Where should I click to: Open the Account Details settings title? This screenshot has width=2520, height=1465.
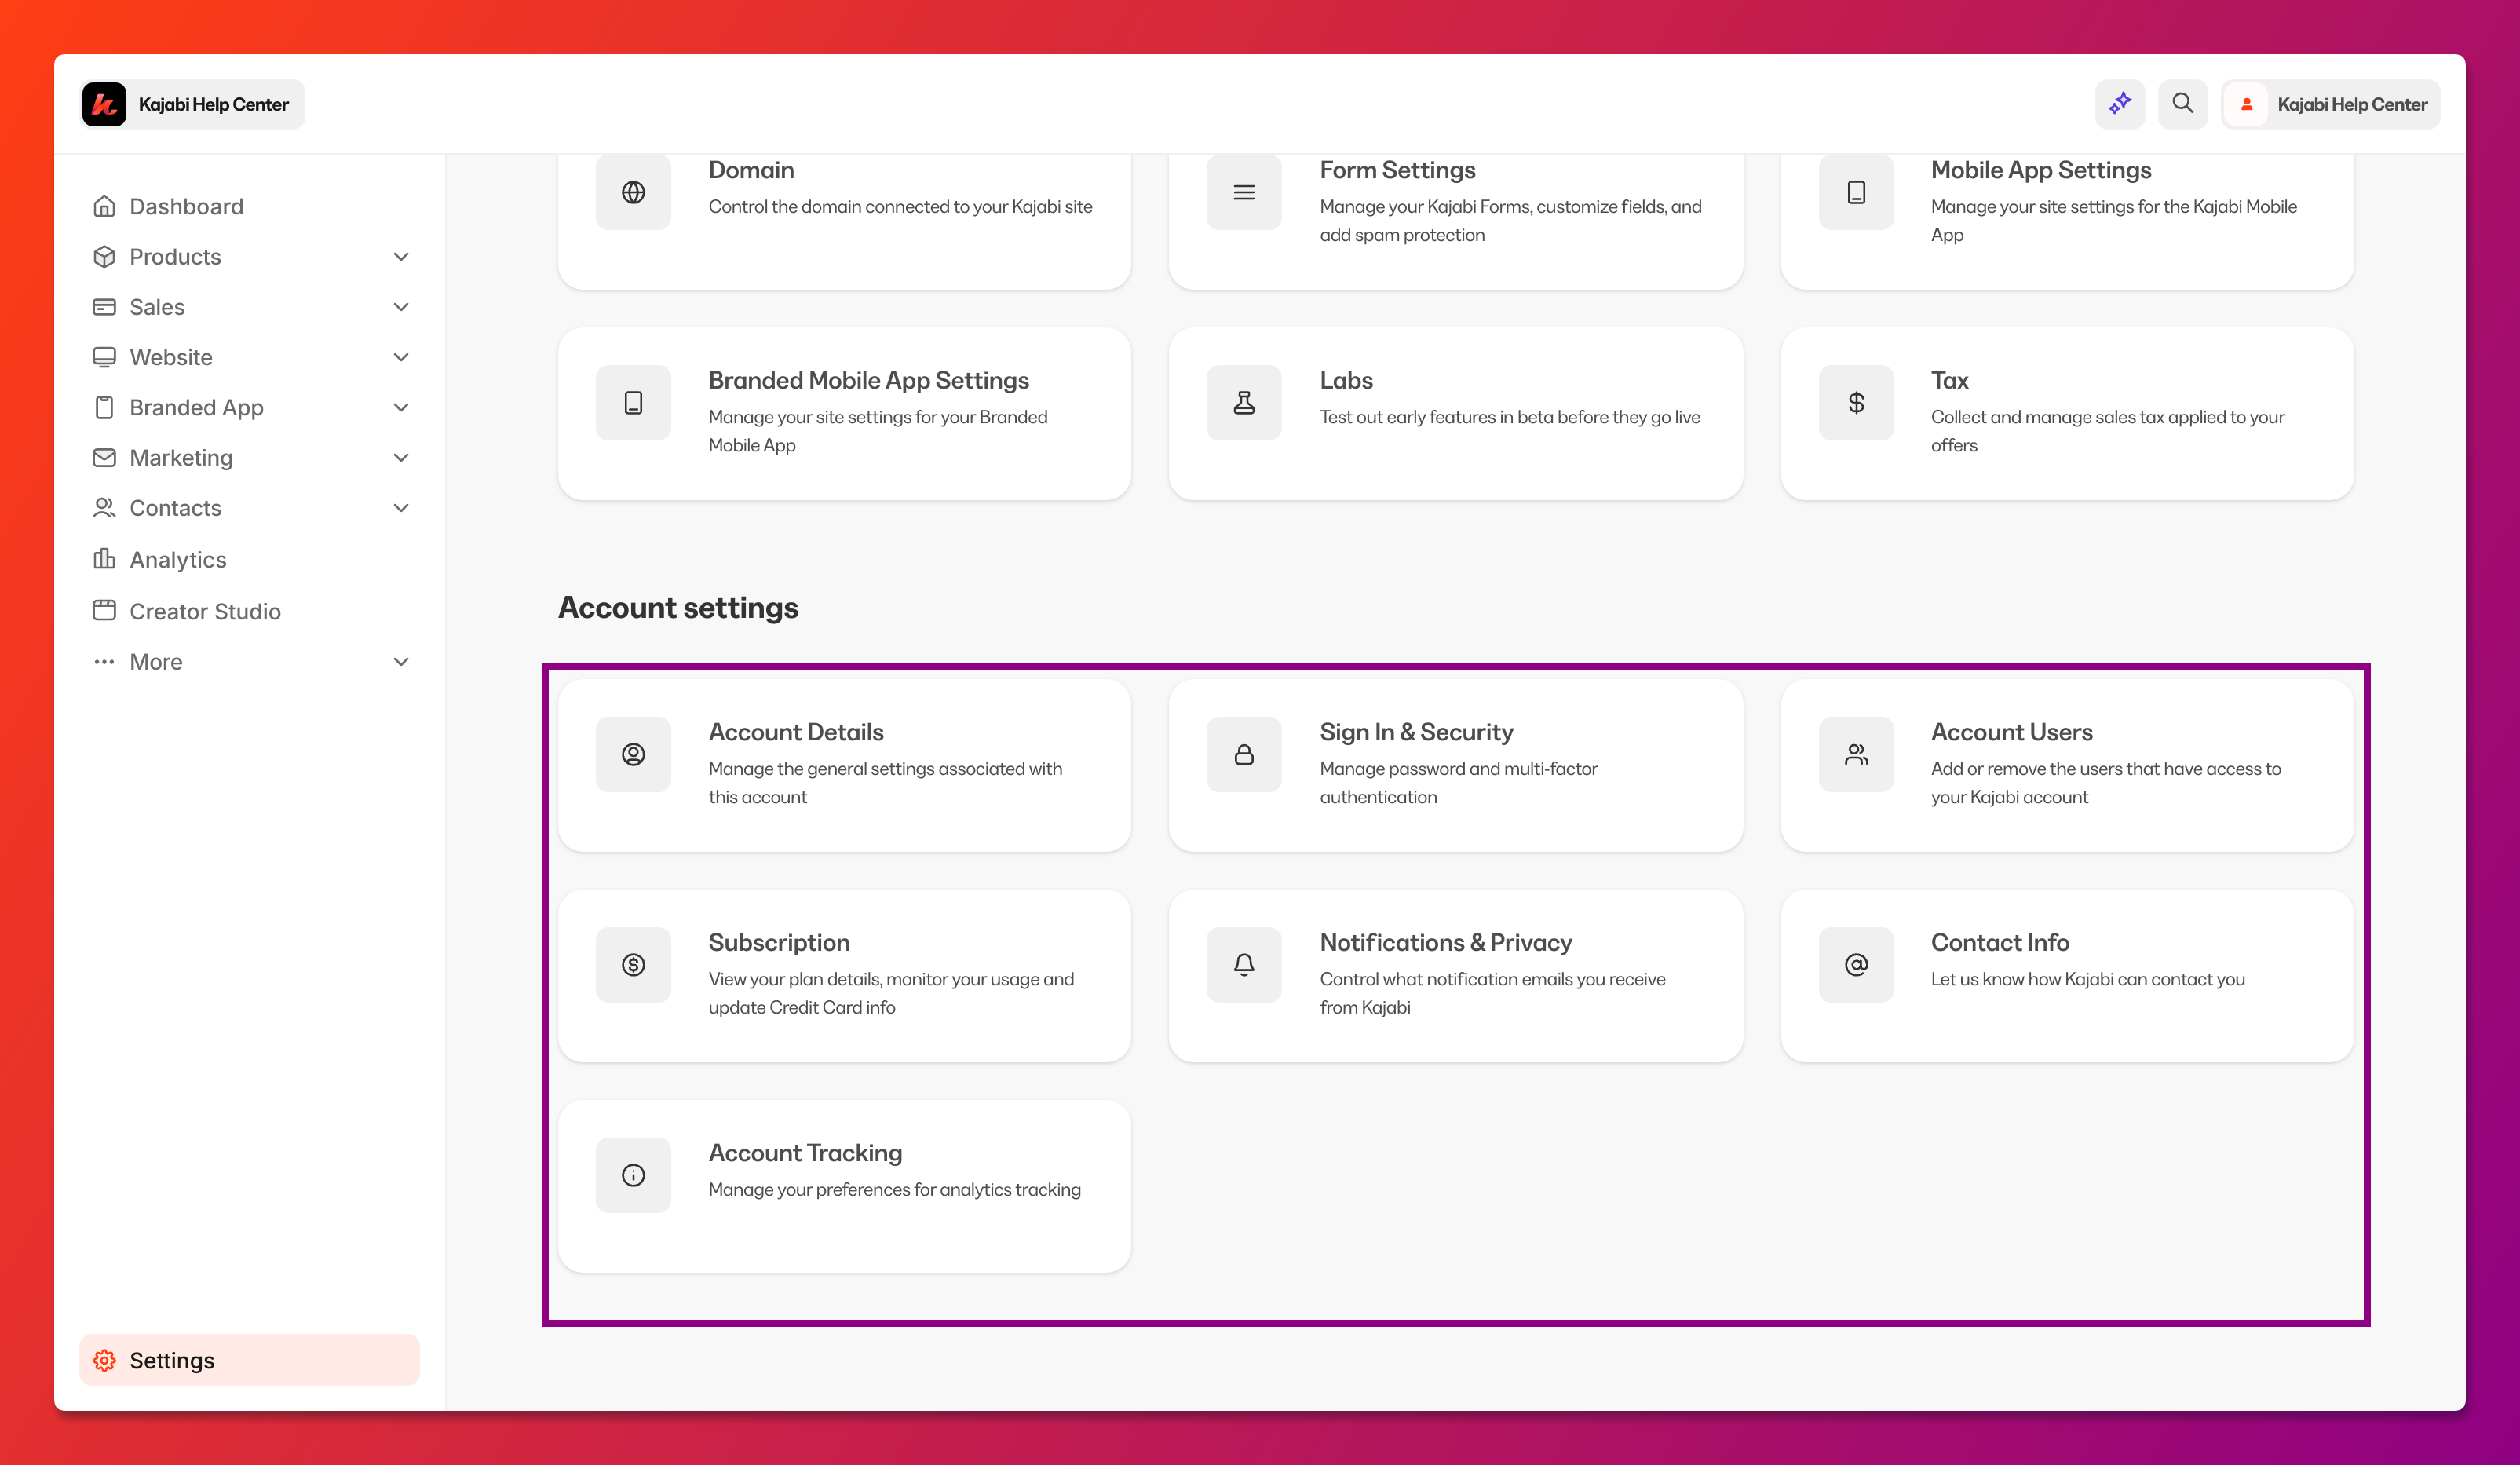point(796,732)
